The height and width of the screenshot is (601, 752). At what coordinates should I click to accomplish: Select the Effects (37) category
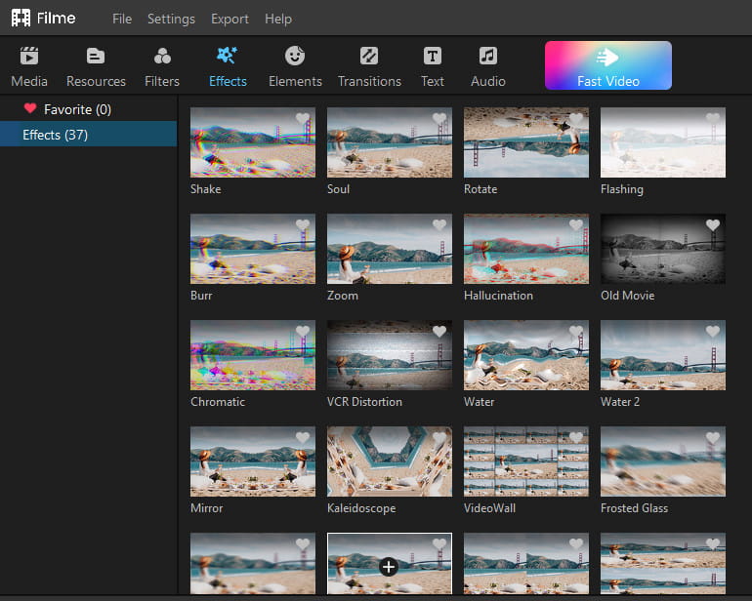55,135
